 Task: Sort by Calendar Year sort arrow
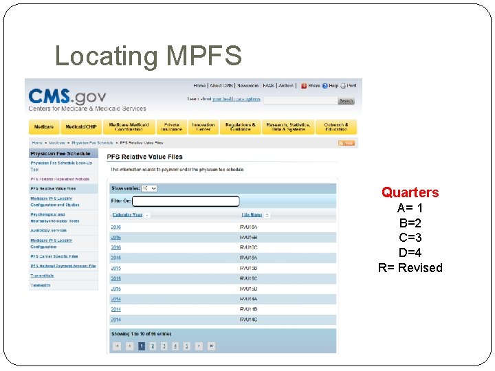[147, 215]
